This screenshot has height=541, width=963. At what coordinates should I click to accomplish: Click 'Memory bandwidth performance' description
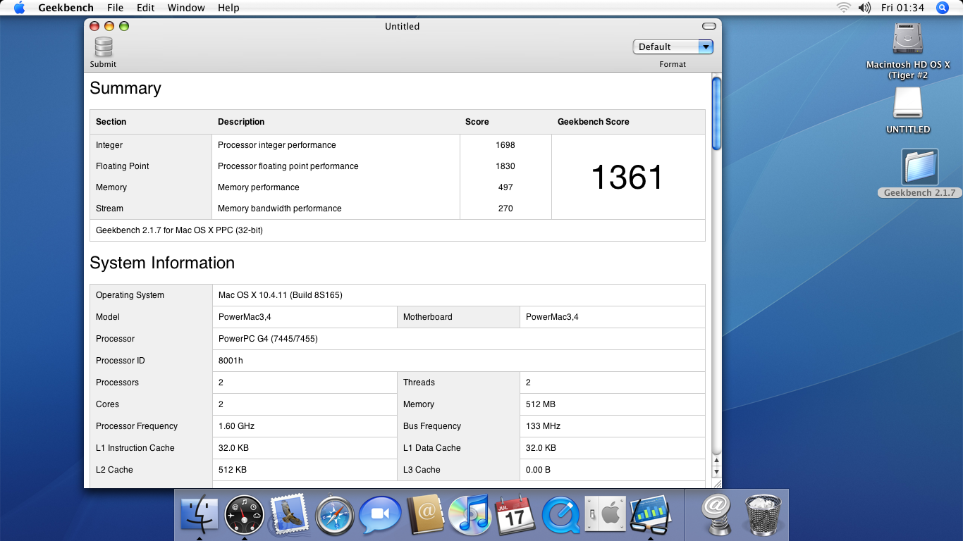click(280, 209)
